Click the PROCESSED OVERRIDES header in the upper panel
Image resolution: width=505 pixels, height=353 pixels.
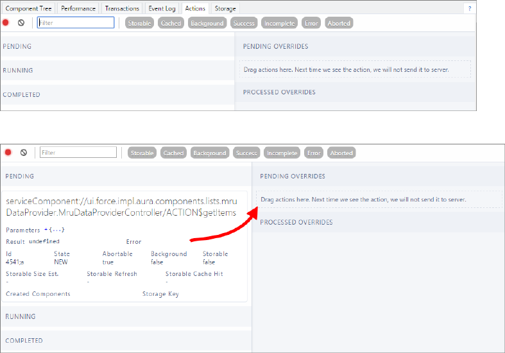[x=355, y=92]
